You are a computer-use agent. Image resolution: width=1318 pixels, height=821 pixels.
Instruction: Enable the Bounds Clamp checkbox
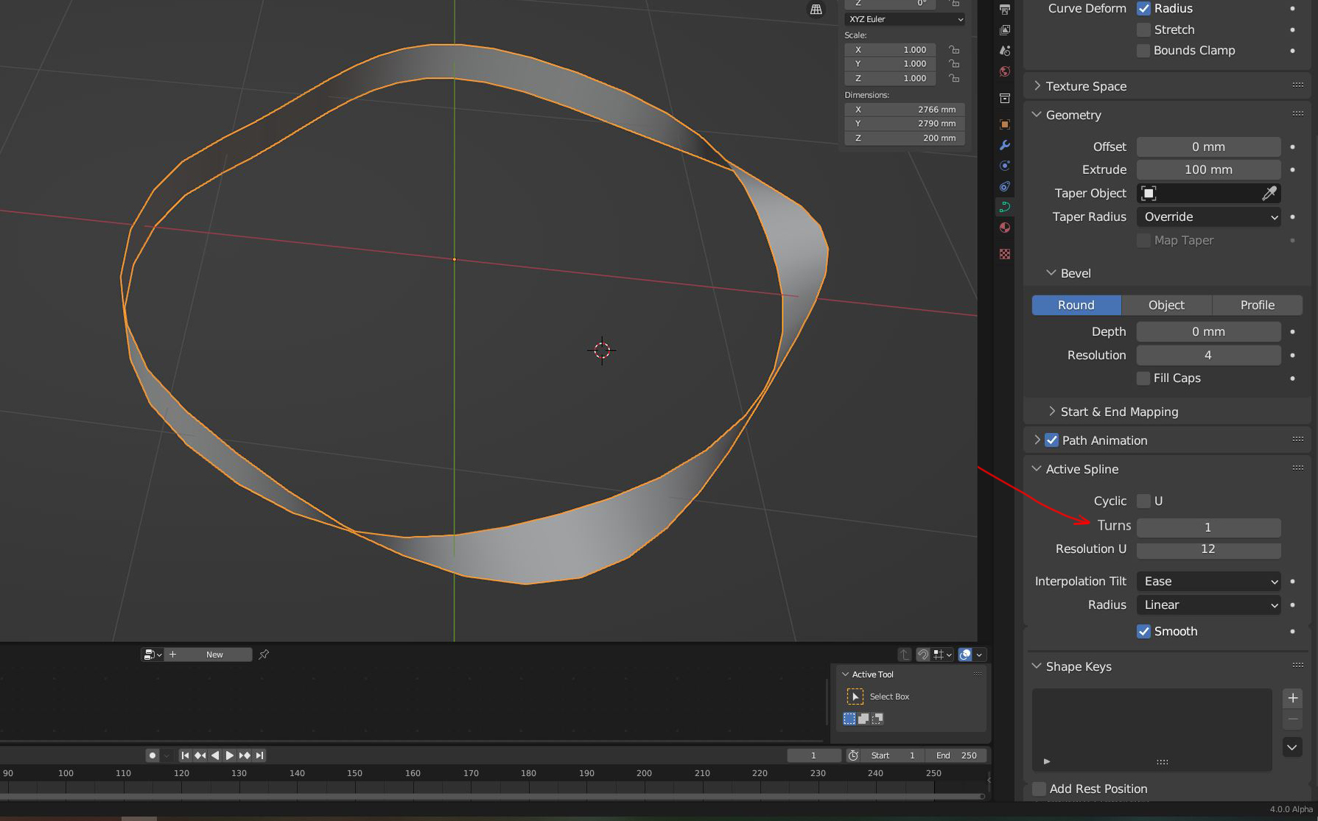1143,50
